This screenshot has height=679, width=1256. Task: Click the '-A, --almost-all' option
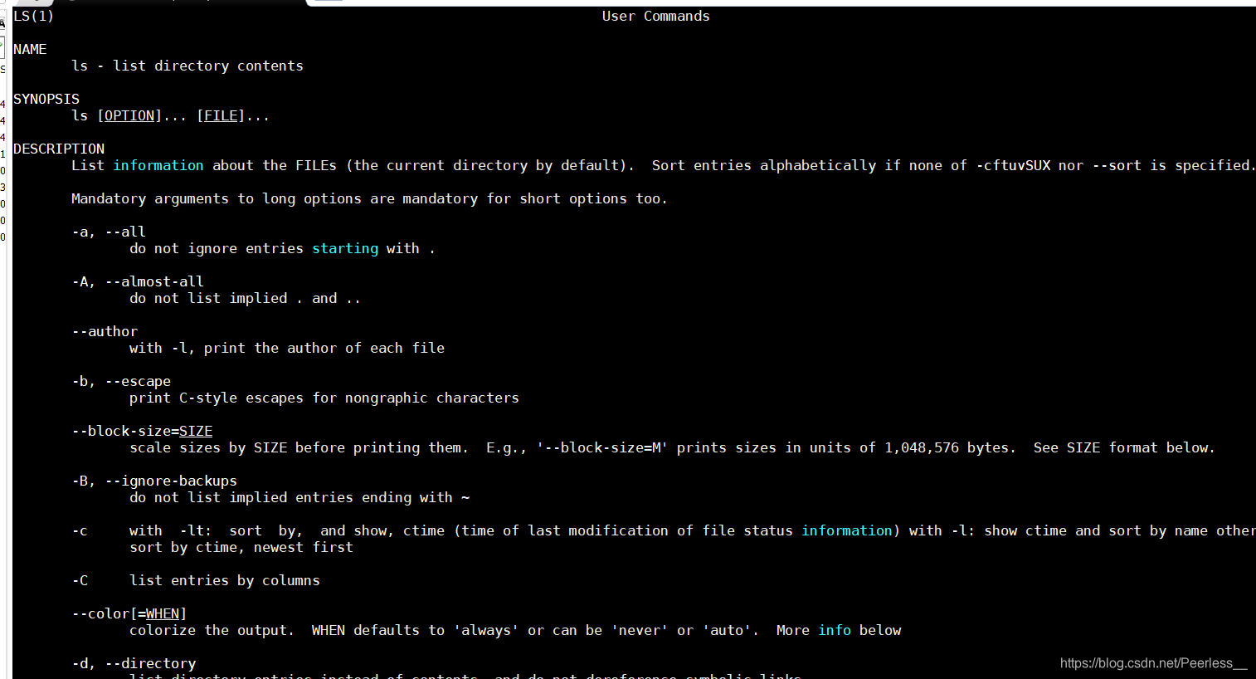pyautogui.click(x=138, y=281)
